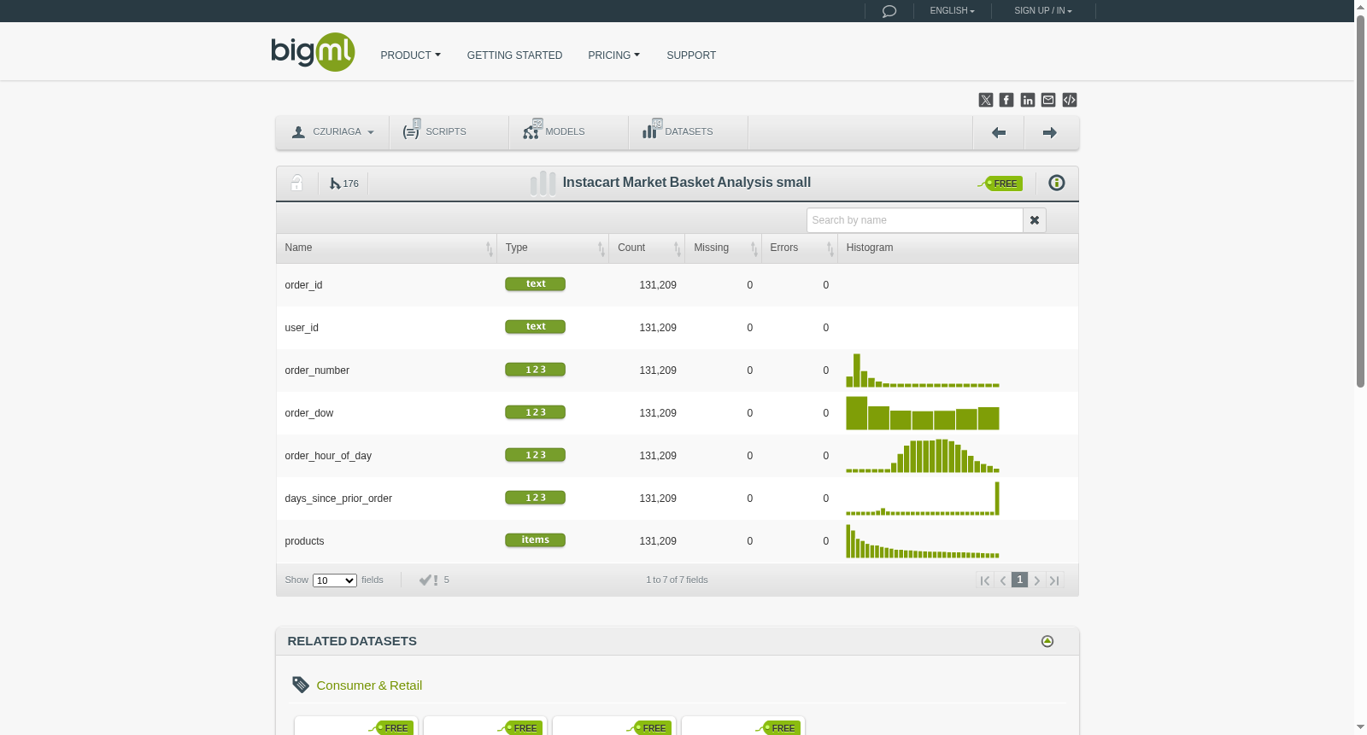This screenshot has width=1367, height=735.
Task: Open the ENGLISH language dropdown
Action: (952, 11)
